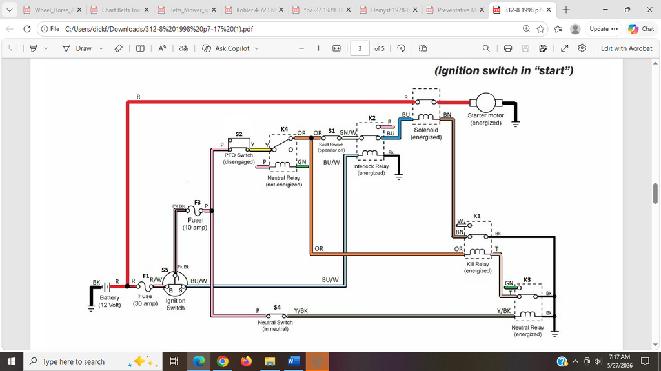
Task: Close the Kohler 4-72 SM tab
Action: tap(281, 10)
